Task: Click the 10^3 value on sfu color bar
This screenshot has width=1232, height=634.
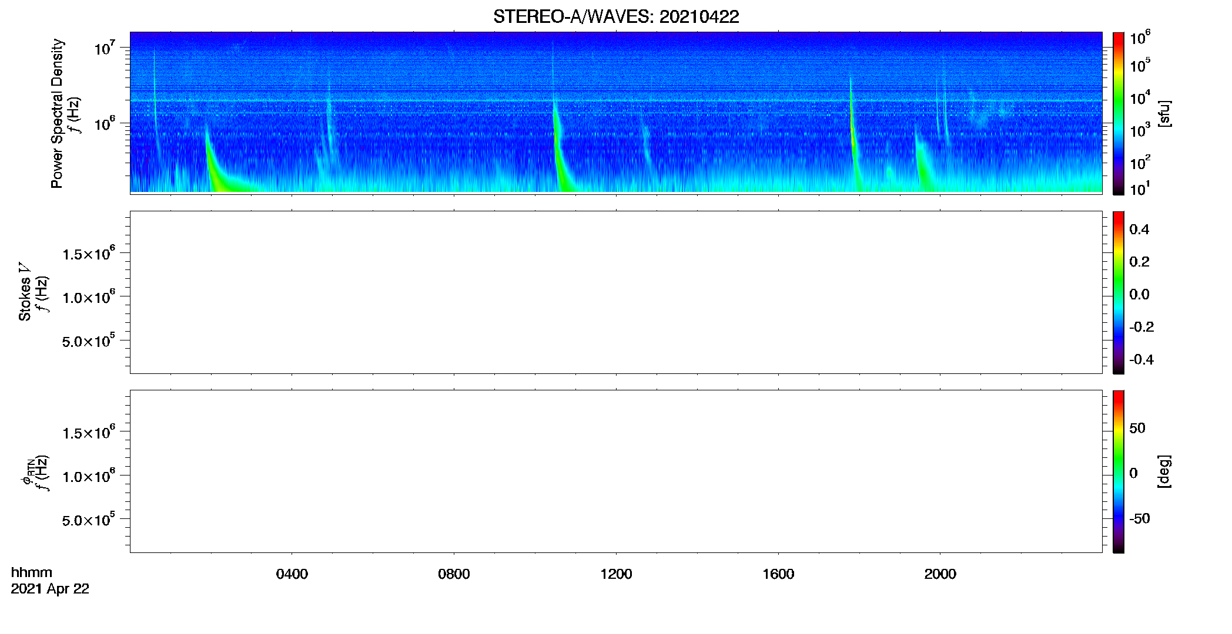Action: pyautogui.click(x=1140, y=130)
